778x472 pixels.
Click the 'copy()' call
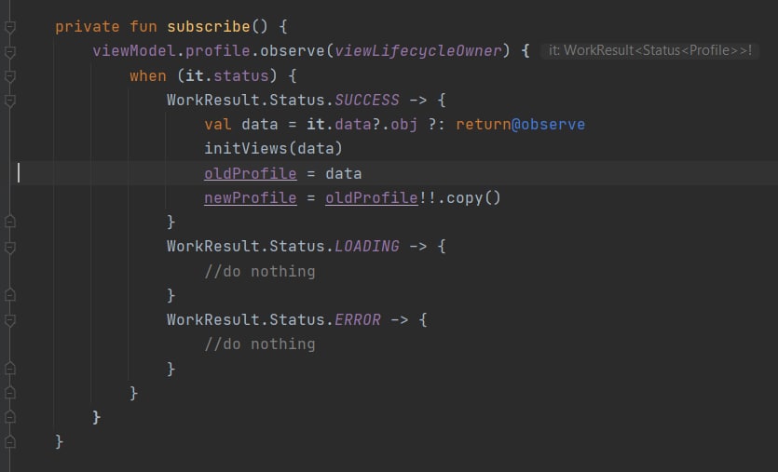click(x=474, y=197)
